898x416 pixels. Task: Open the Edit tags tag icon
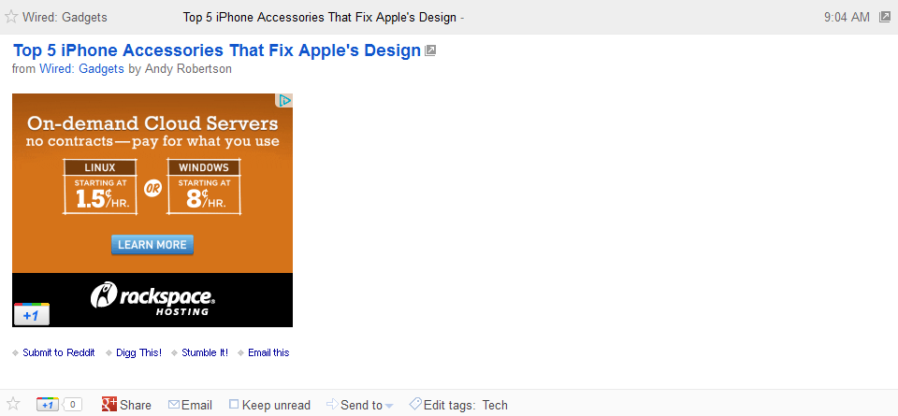(x=415, y=404)
